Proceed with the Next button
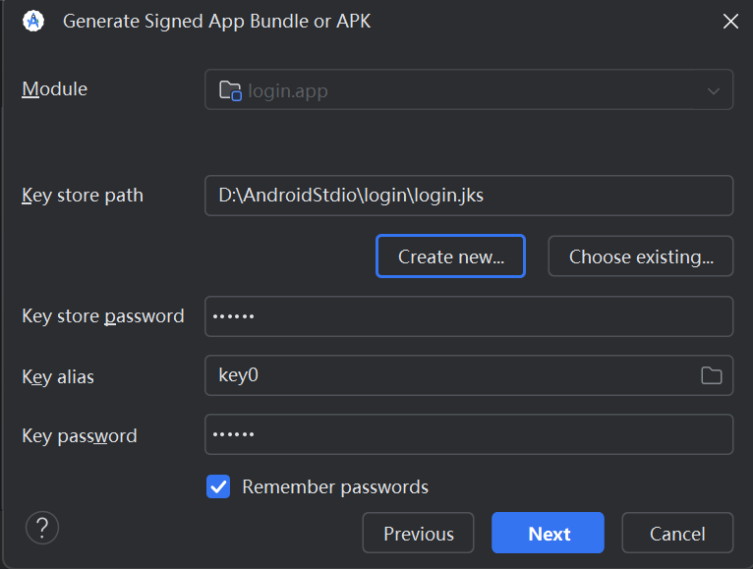 (548, 534)
